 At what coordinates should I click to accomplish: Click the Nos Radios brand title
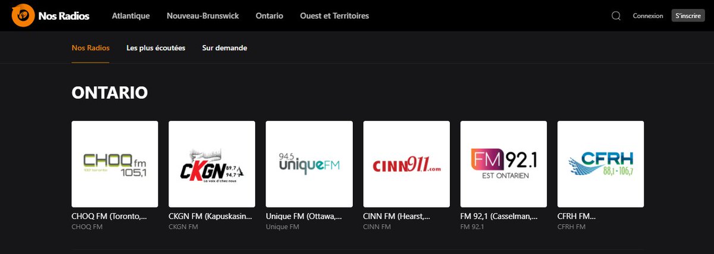pyautogui.click(x=64, y=16)
